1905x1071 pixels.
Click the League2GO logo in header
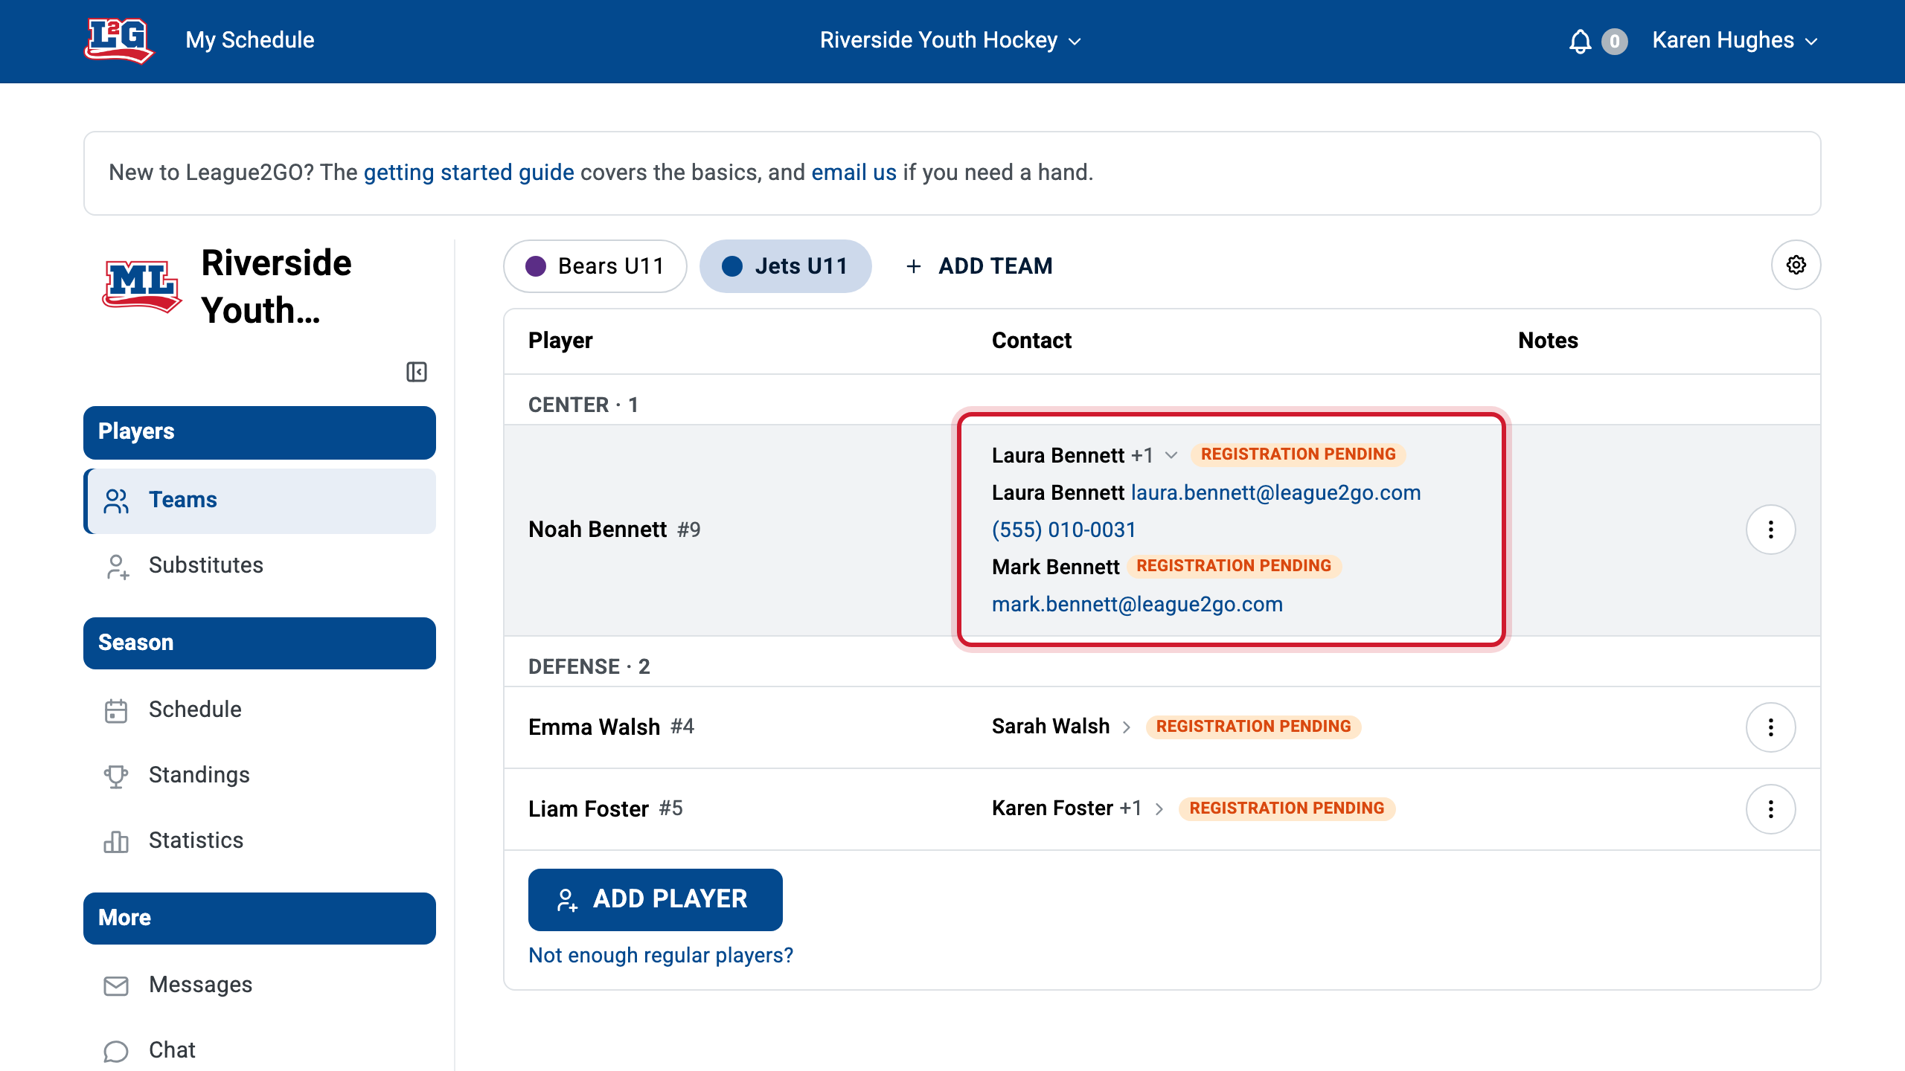(x=119, y=40)
